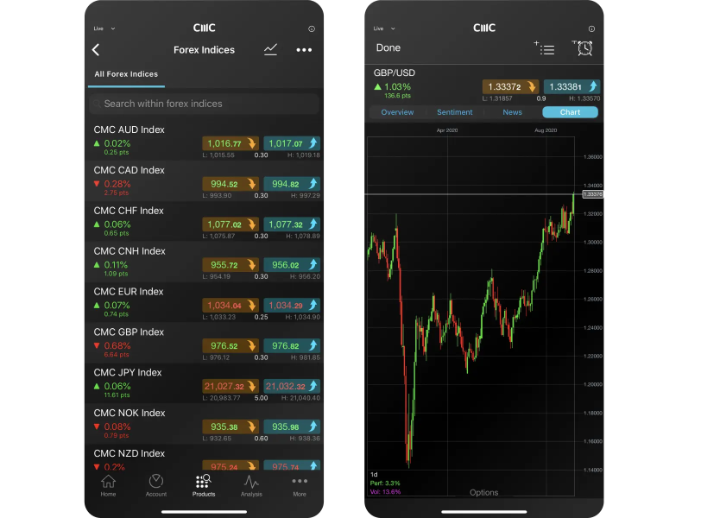Open chart Options at bottom
Screen dimensions: 701x518
click(x=483, y=493)
